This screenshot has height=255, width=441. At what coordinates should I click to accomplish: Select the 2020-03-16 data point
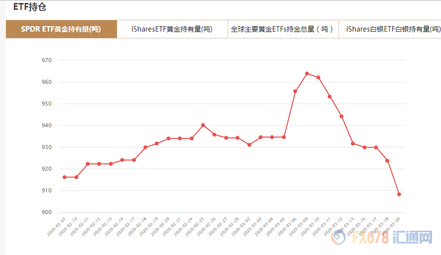click(x=365, y=147)
